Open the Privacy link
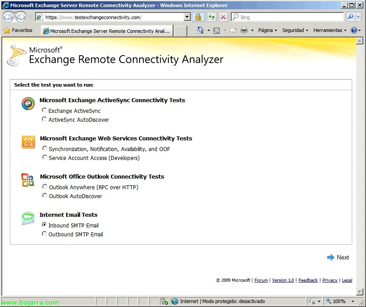Image resolution: width=366 pixels, height=307 pixels. pos(330,280)
